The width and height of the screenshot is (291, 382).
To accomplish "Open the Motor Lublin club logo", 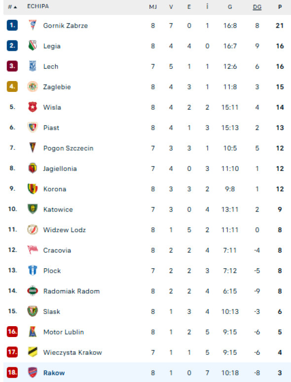I will [33, 332].
